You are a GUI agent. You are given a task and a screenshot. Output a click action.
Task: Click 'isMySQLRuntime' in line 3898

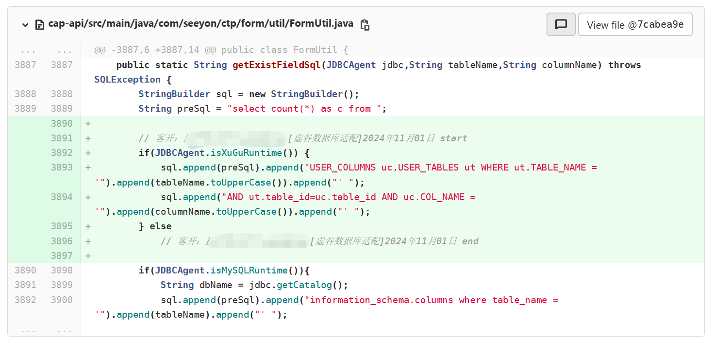click(249, 270)
